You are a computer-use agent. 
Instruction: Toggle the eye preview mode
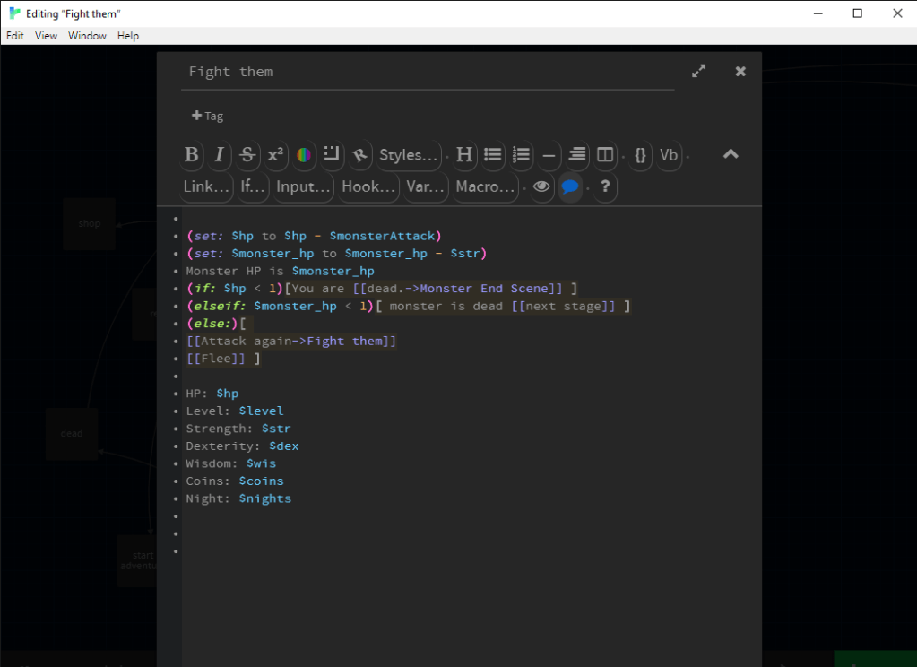point(541,186)
